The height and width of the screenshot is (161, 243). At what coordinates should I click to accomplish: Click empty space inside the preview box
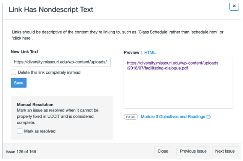(178, 92)
